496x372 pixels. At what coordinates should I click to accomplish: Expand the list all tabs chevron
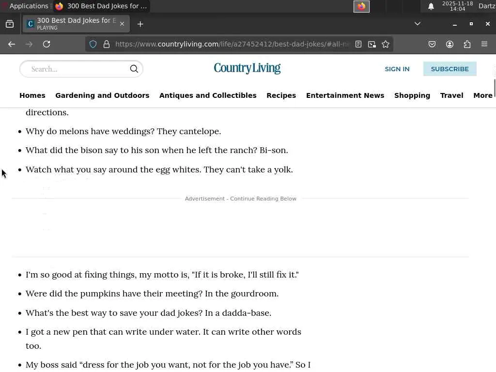click(418, 24)
